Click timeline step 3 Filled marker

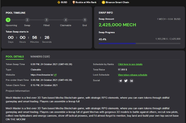point(46,20)
